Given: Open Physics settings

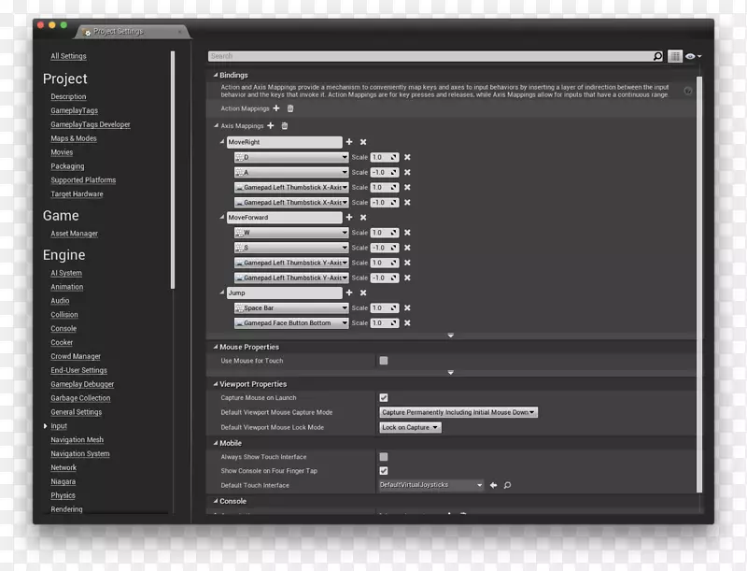Looking at the screenshot, I should 63,495.
